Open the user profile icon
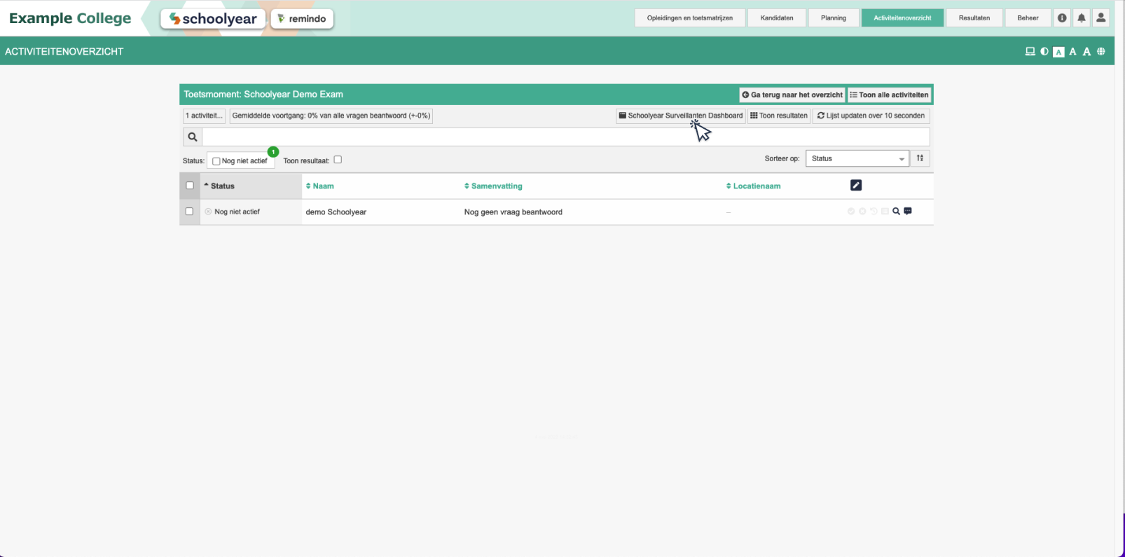 [x=1100, y=18]
